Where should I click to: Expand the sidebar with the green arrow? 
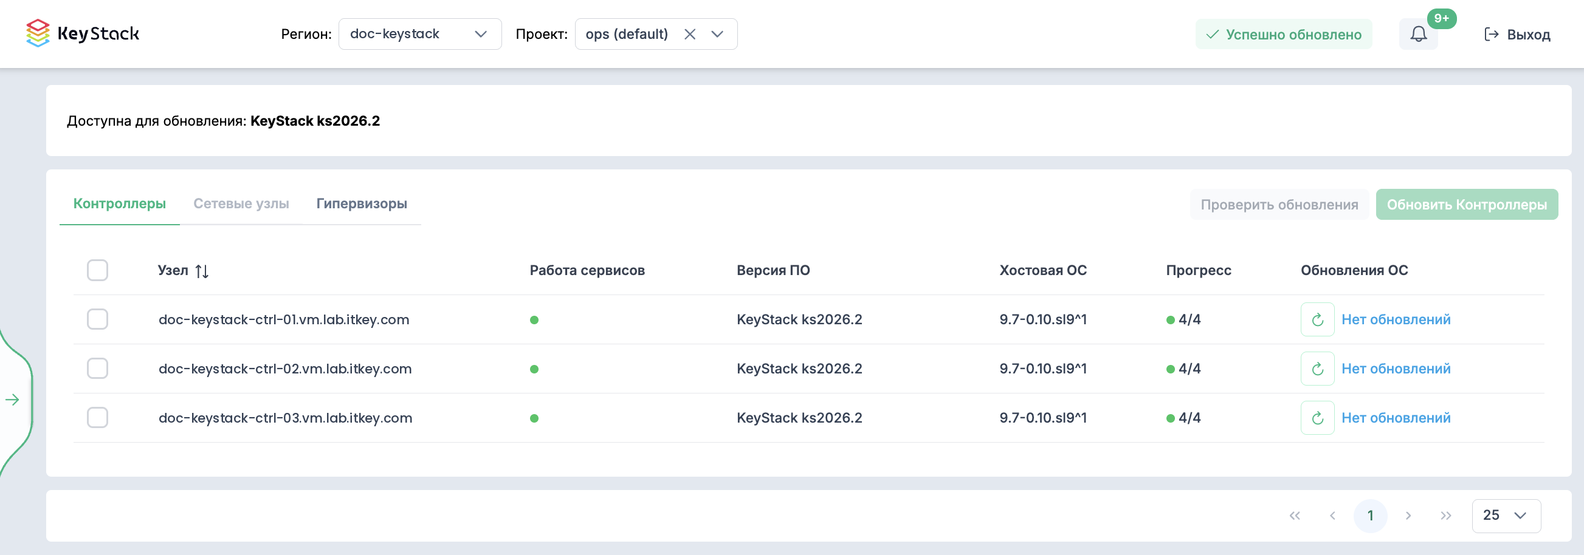[12, 400]
